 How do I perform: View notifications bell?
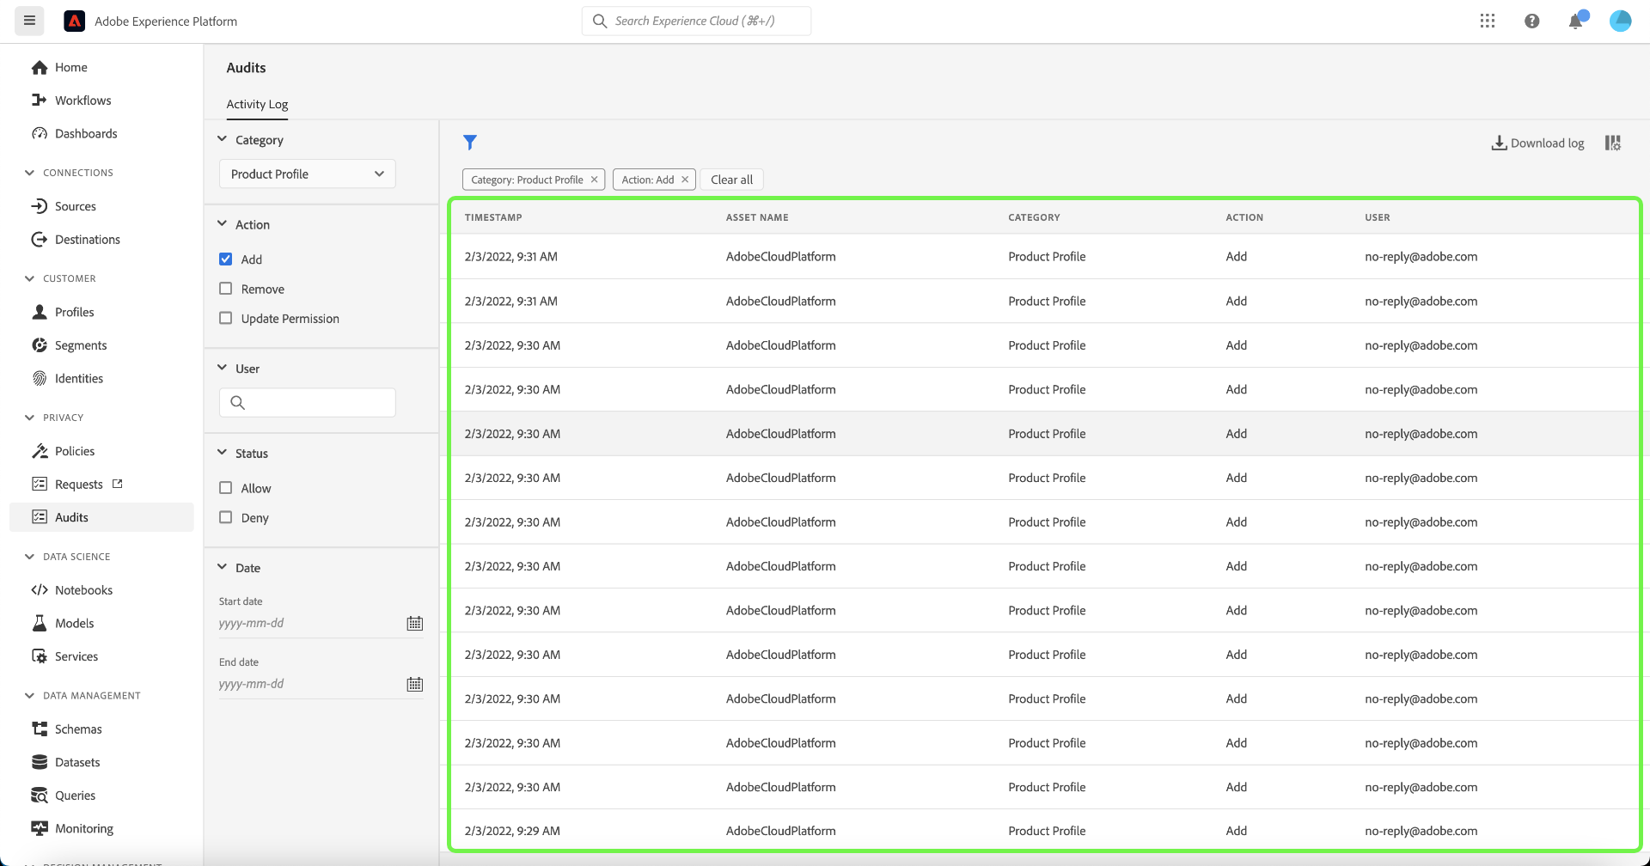1576,21
